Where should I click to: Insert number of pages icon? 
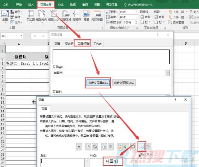click(95, 147)
